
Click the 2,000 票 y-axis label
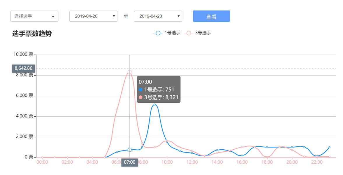click(x=24, y=137)
